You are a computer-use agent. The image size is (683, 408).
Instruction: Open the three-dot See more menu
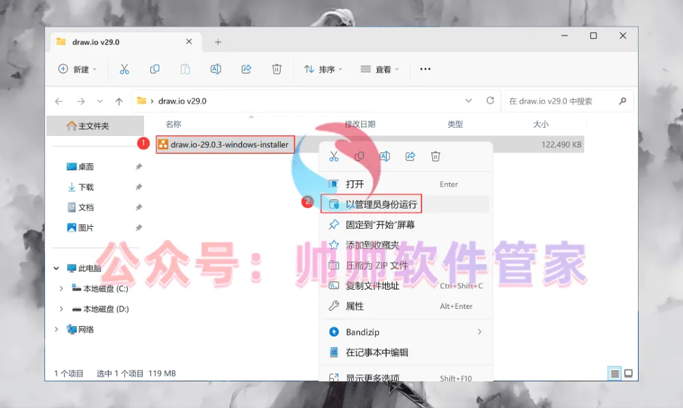(425, 69)
